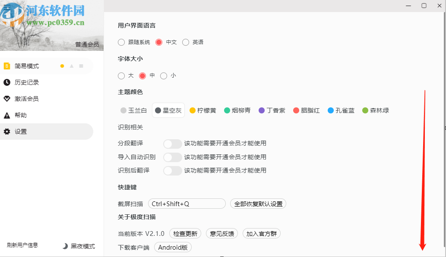Select the gray square mode indicator
Screen dimensions: 446x257
(81, 66)
